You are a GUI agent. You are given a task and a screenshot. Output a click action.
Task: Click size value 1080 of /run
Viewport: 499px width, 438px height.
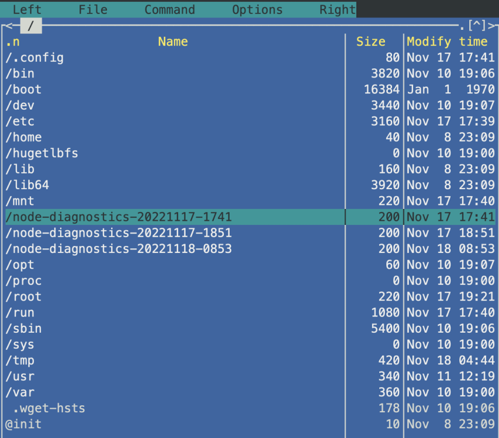[x=385, y=312]
